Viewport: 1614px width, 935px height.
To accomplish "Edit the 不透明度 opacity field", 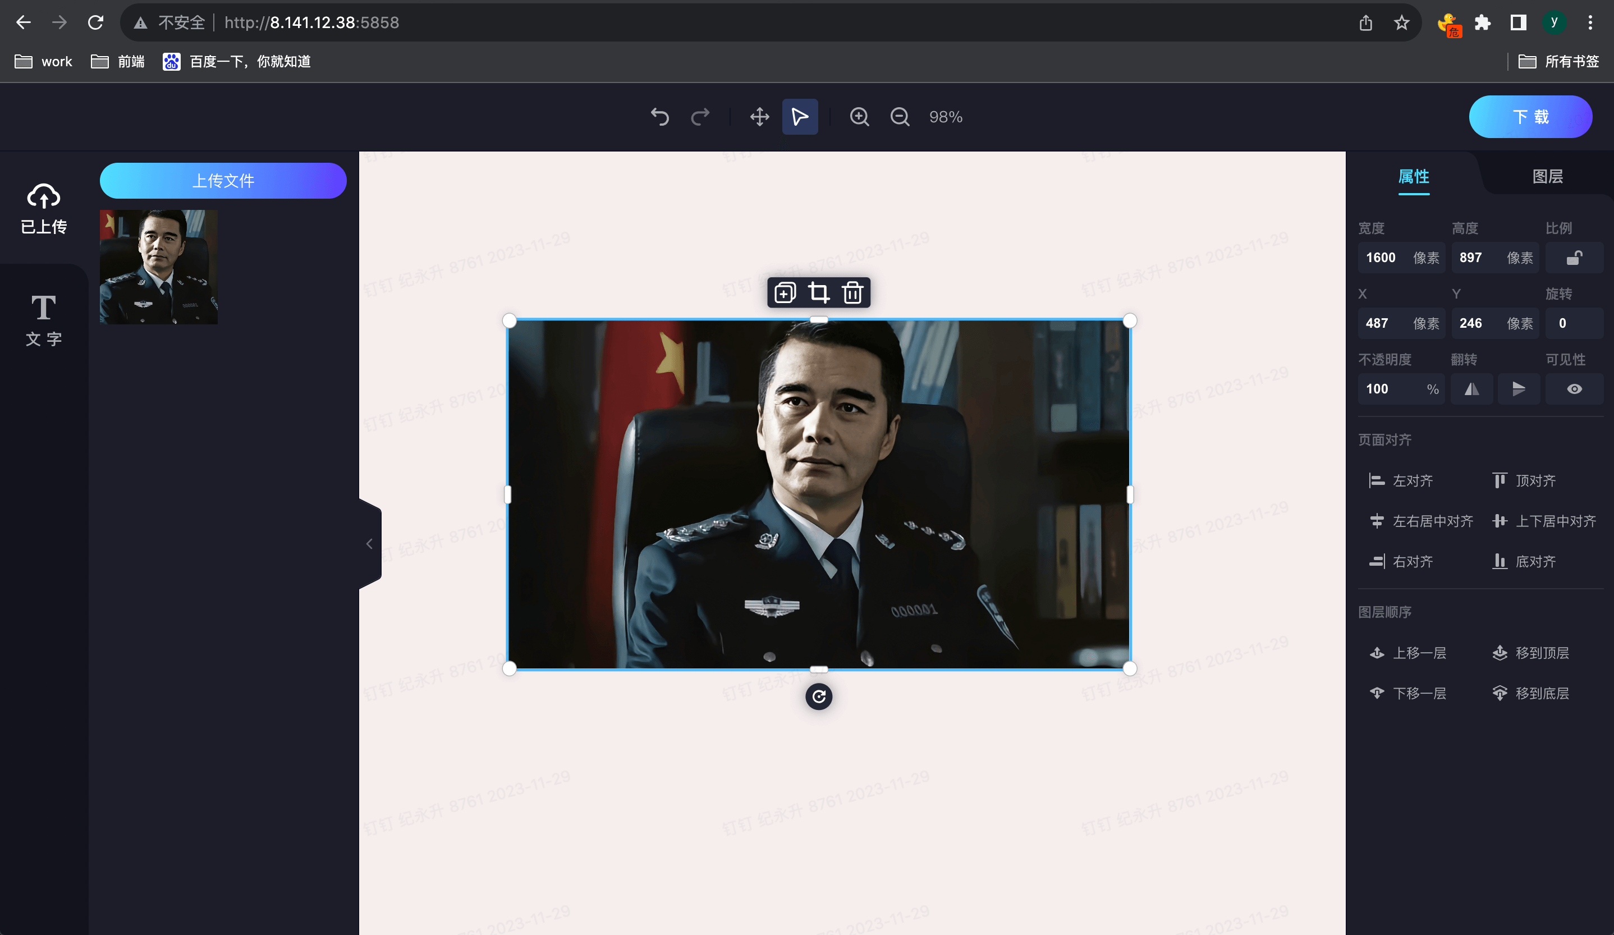I will click(1401, 389).
